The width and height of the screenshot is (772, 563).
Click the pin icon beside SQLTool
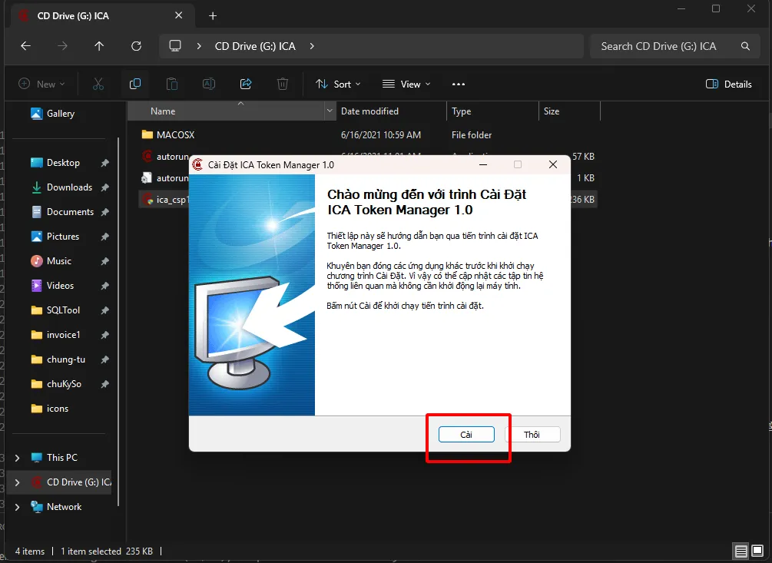[105, 310]
